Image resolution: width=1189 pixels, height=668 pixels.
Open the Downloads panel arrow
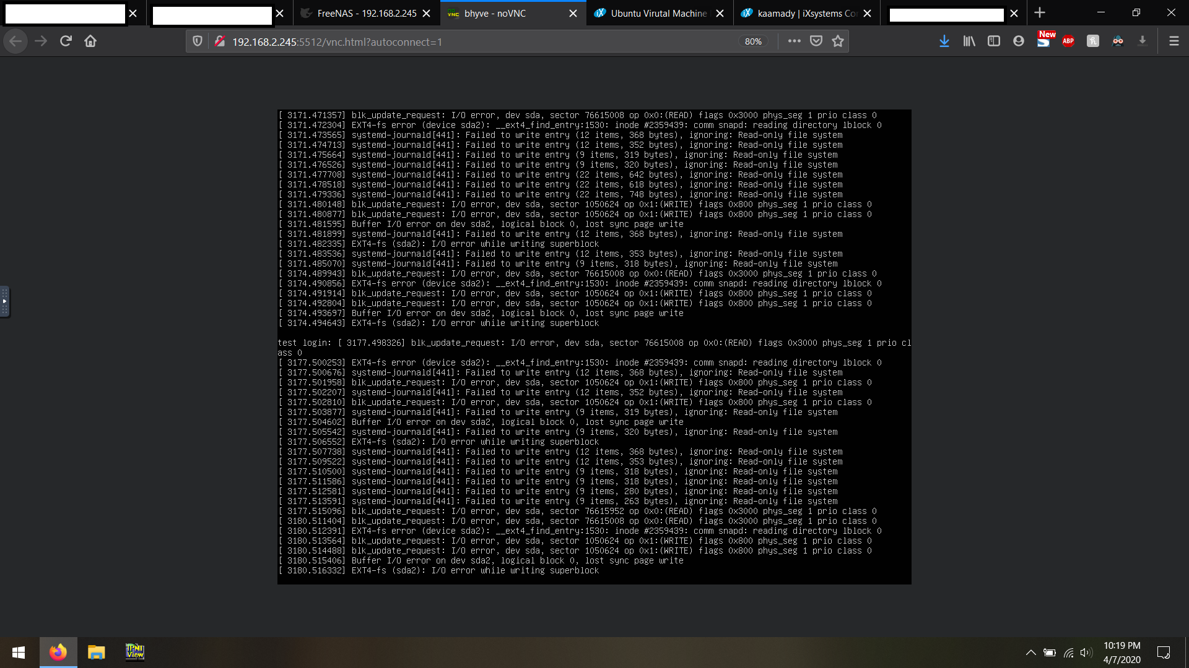(944, 41)
